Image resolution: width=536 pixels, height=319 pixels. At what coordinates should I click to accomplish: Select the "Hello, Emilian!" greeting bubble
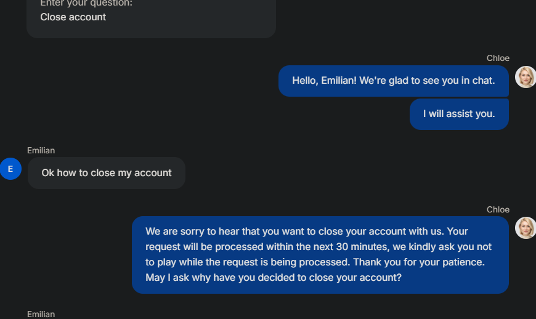pos(393,81)
